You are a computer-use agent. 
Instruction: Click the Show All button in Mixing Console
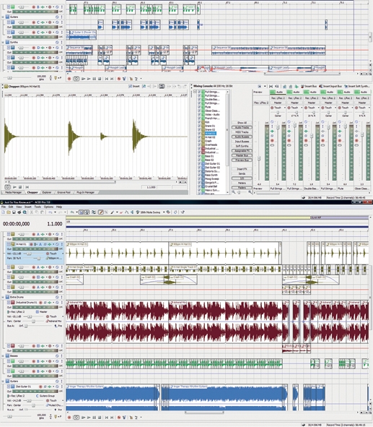pos(242,123)
